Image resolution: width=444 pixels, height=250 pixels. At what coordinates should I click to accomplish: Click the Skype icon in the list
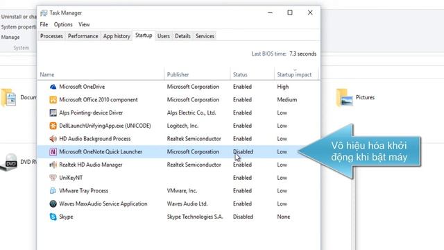point(53,217)
